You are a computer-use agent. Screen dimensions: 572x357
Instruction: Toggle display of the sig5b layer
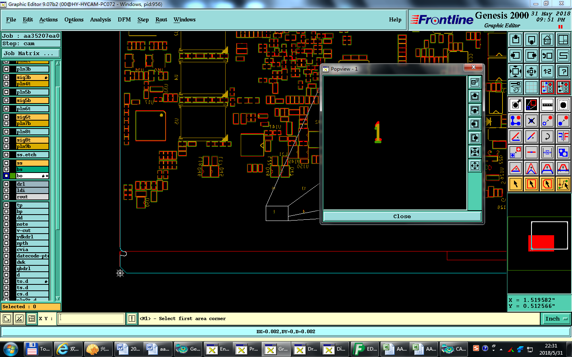point(6,100)
